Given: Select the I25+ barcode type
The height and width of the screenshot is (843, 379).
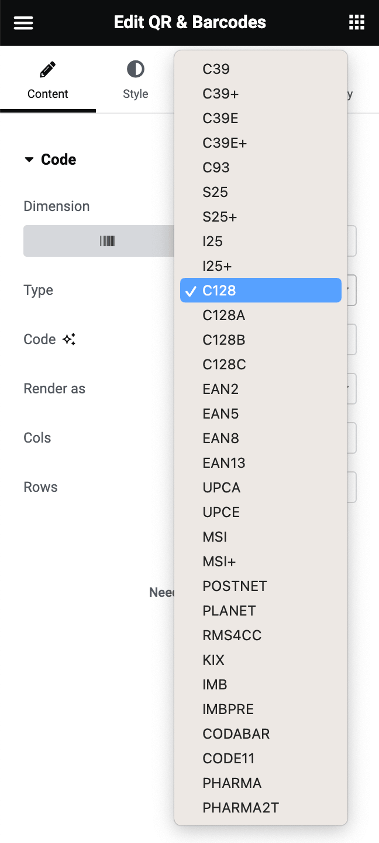Looking at the screenshot, I should point(217,266).
